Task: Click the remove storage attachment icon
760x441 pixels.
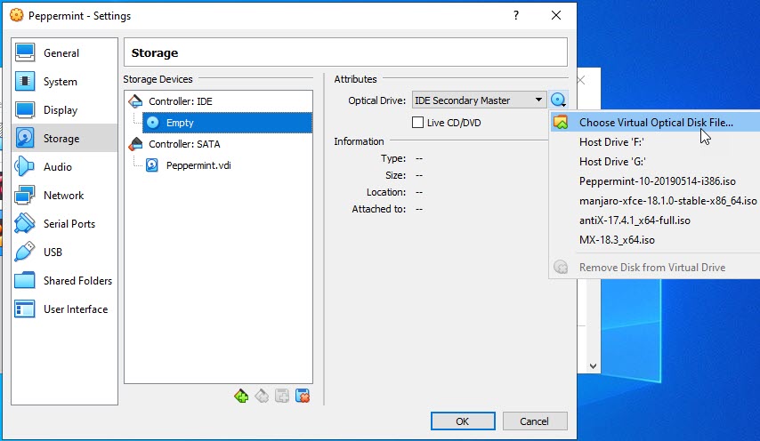Action: click(303, 396)
